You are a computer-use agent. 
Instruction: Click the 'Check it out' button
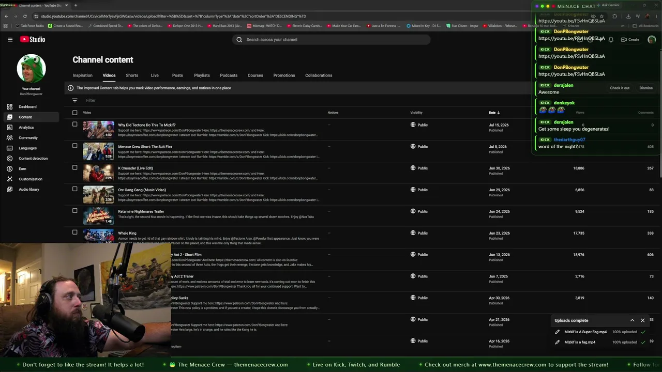(x=620, y=88)
